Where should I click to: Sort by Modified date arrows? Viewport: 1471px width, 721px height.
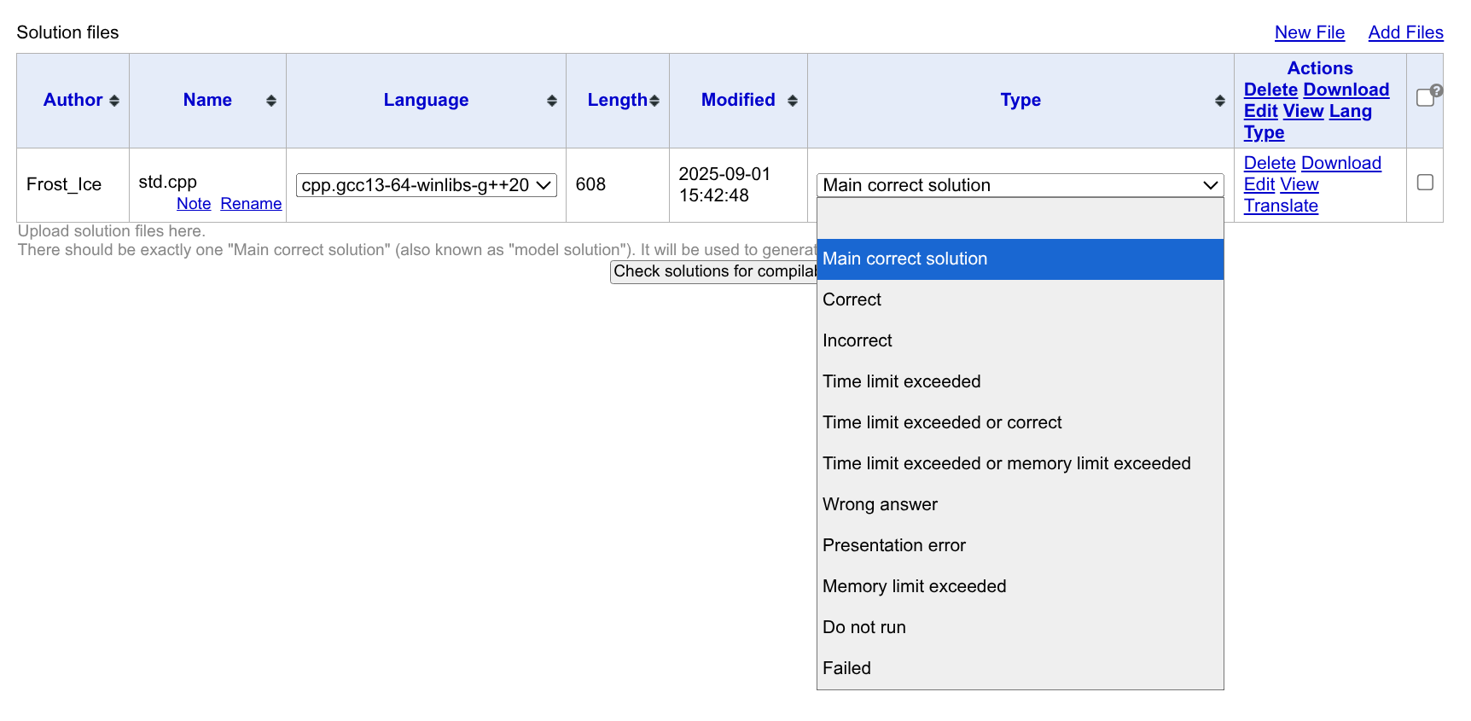[x=793, y=101]
